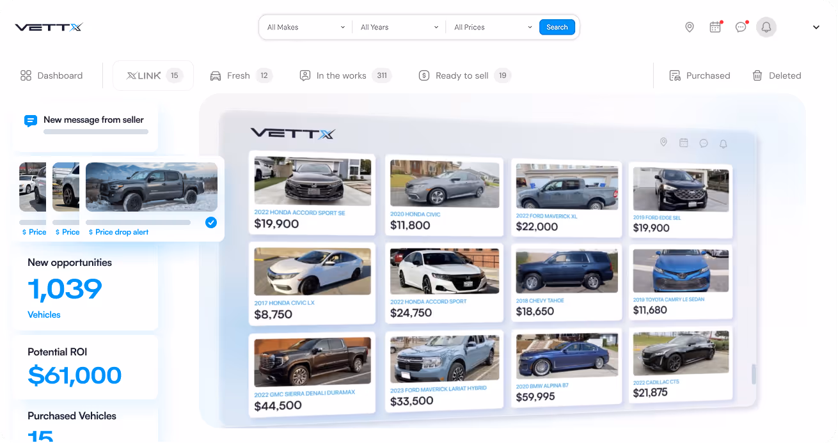
Task: Click the calendar icon in the preview panel
Action: pos(683,143)
